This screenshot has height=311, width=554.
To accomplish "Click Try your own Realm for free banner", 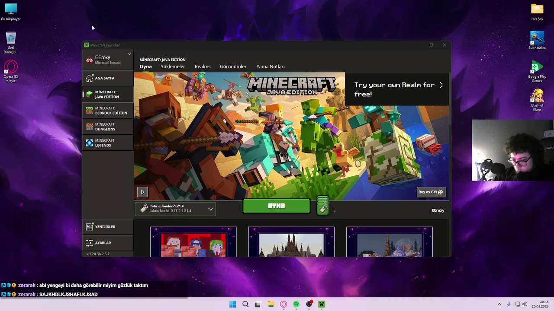I will pyautogui.click(x=397, y=89).
